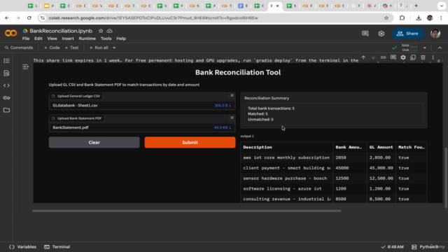448x252 pixels.
Task: Open the Insert menu
Action: pos(68,38)
